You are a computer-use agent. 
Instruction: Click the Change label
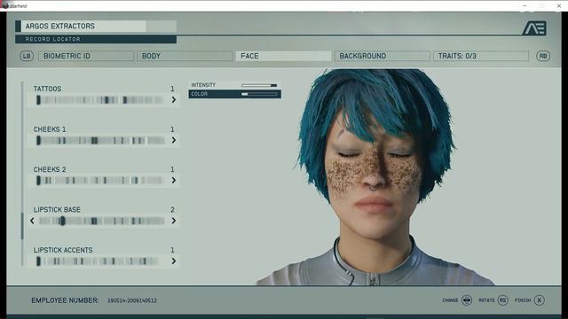(x=450, y=300)
